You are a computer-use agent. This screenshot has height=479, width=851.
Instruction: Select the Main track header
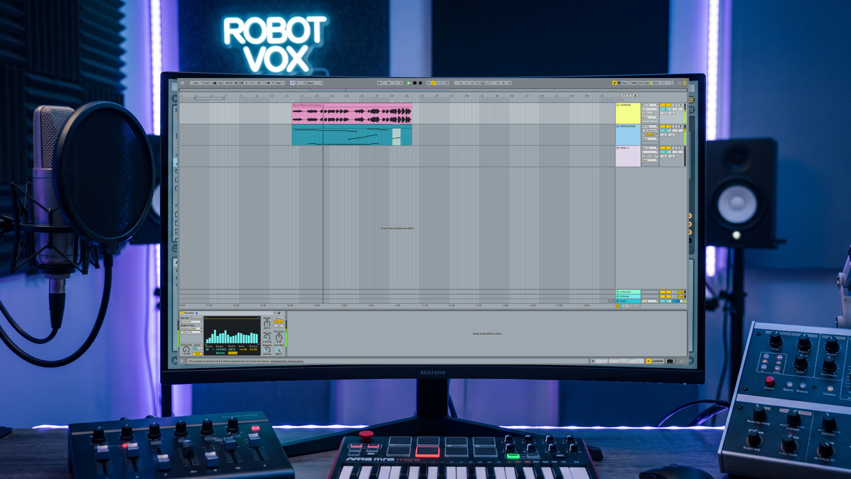[x=628, y=301]
